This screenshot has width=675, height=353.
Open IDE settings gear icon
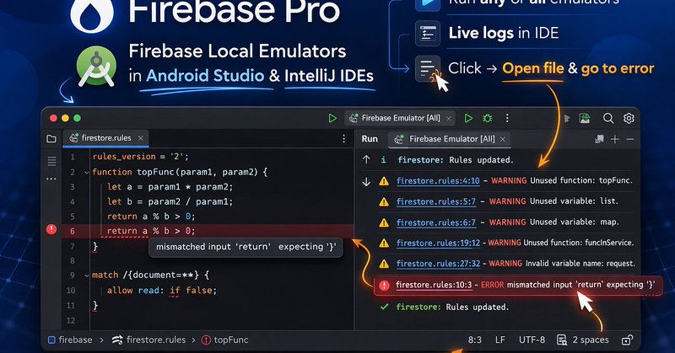pos(629,118)
